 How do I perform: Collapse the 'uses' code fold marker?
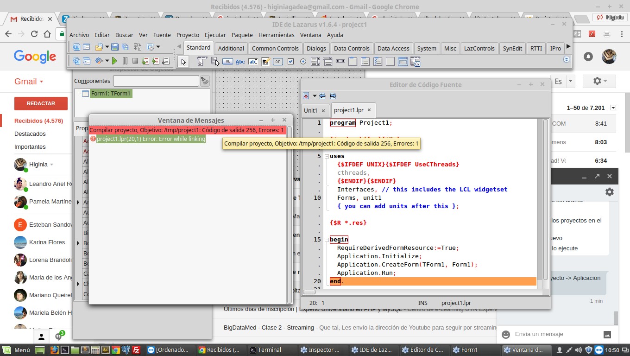(x=327, y=156)
